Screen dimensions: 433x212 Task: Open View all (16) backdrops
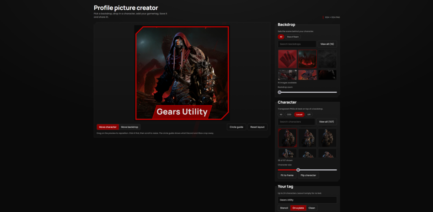[x=327, y=44]
